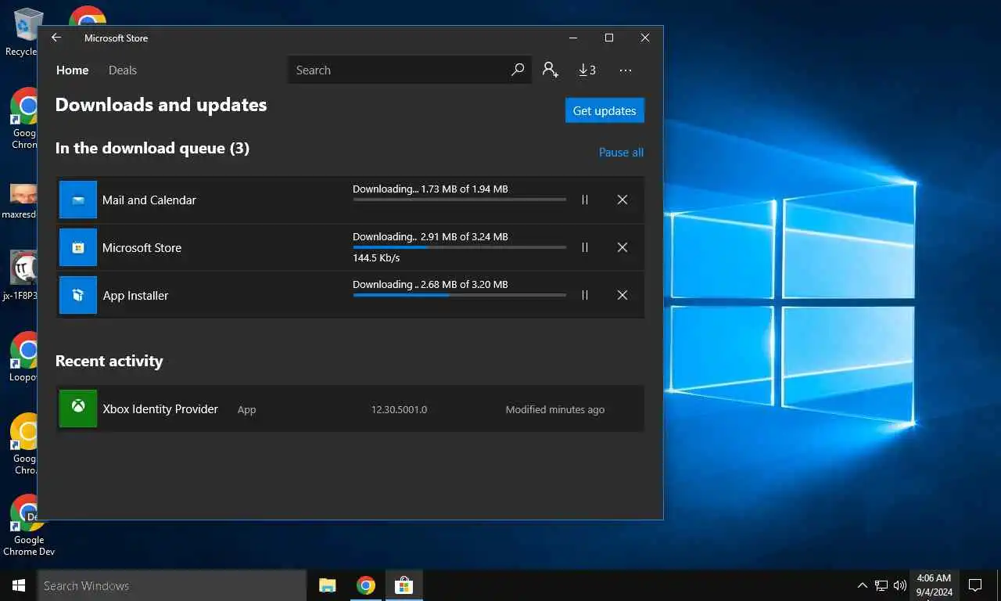
Task: Click the Pause all link
Action: [x=621, y=153]
